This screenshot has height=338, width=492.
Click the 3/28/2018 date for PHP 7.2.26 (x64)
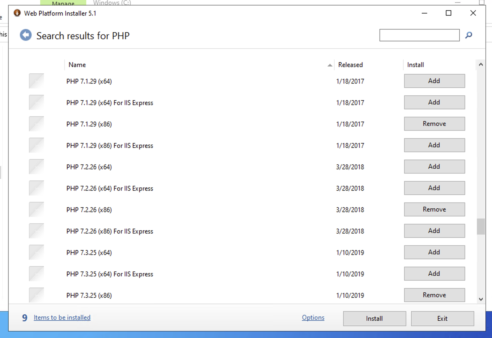(x=350, y=167)
